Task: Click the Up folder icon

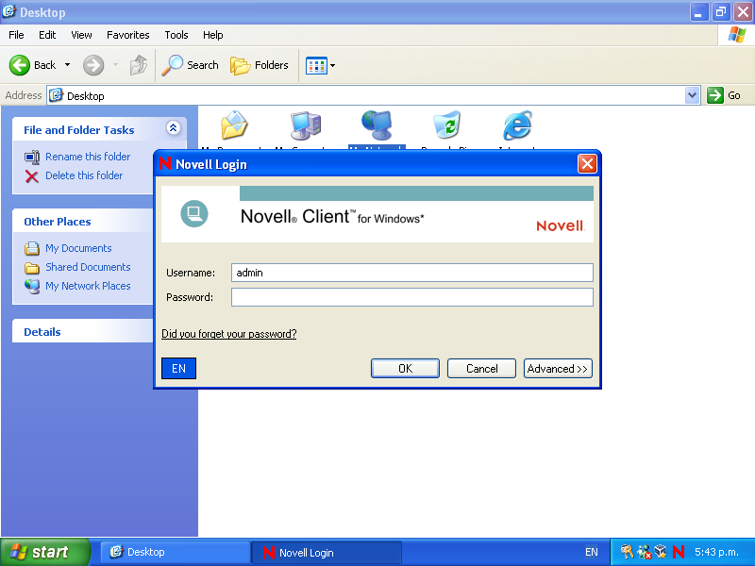Action: click(139, 65)
